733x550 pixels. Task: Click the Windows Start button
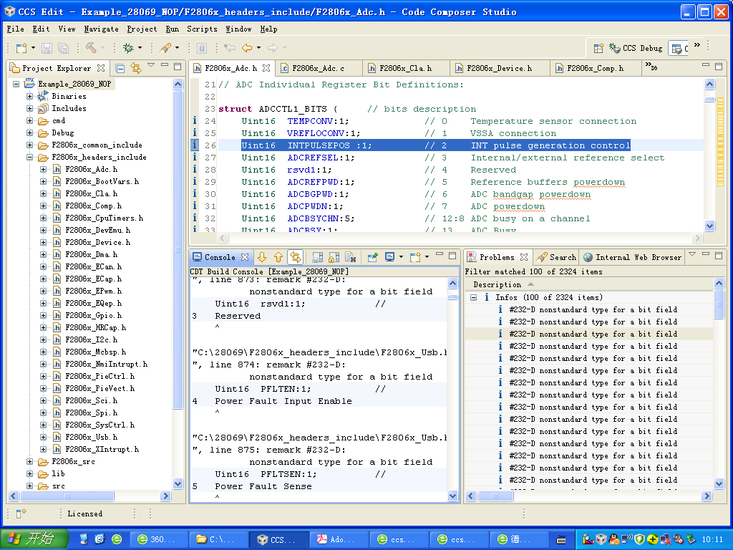click(34, 539)
